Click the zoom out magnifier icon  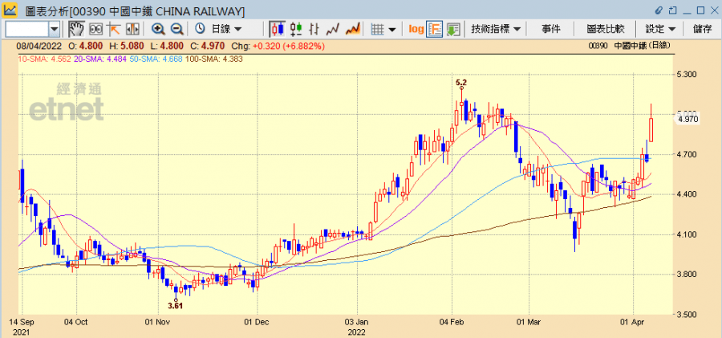coord(177,29)
